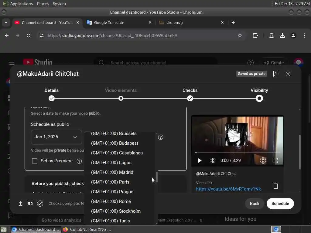This screenshot has height=233, width=311.
Task: Open a new browser tab
Action: click(x=233, y=22)
